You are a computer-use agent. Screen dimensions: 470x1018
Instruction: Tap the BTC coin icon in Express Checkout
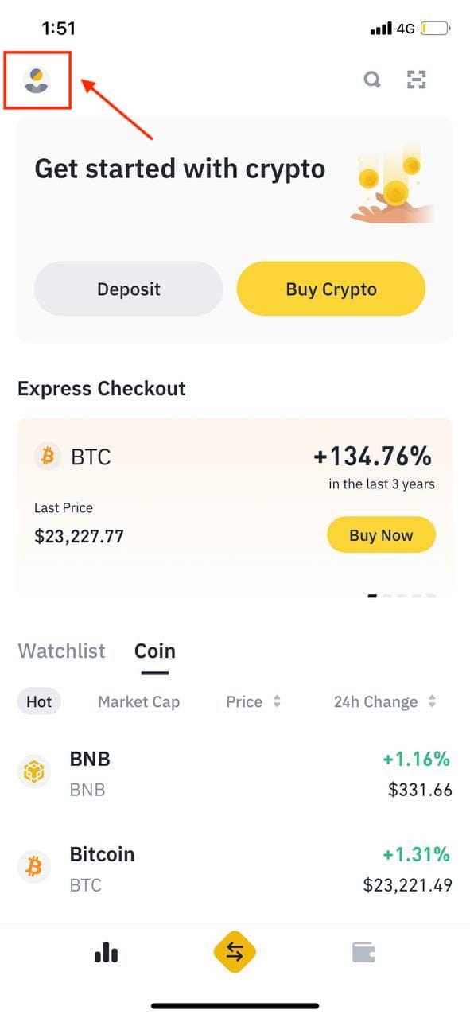click(49, 457)
